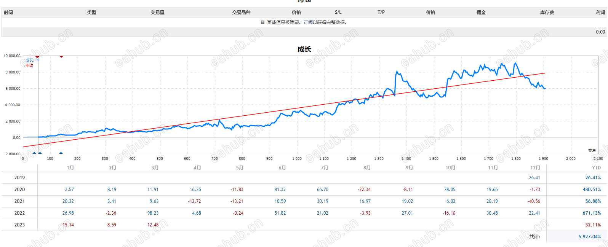Click the 利润 column header
The image size is (608, 247).
pyautogui.click(x=600, y=13)
